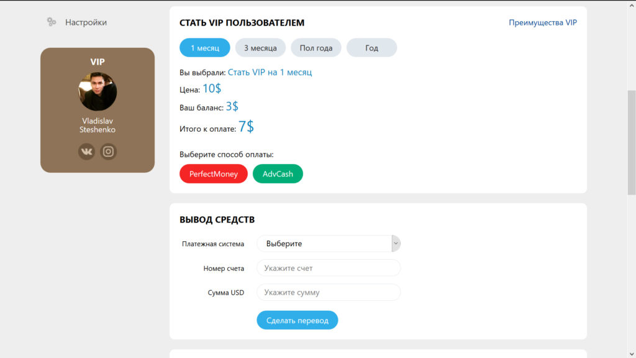Click the page scrollbar thumb
Image resolution: width=636 pixels, height=358 pixels.
(x=632, y=143)
